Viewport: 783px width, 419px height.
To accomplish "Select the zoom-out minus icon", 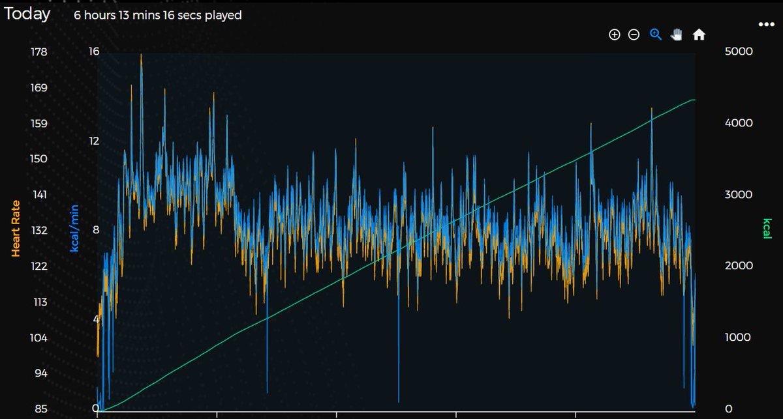I will pyautogui.click(x=634, y=35).
